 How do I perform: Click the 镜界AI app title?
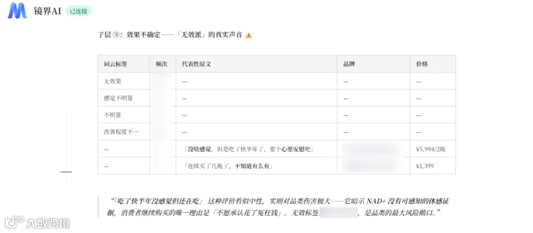[47, 11]
